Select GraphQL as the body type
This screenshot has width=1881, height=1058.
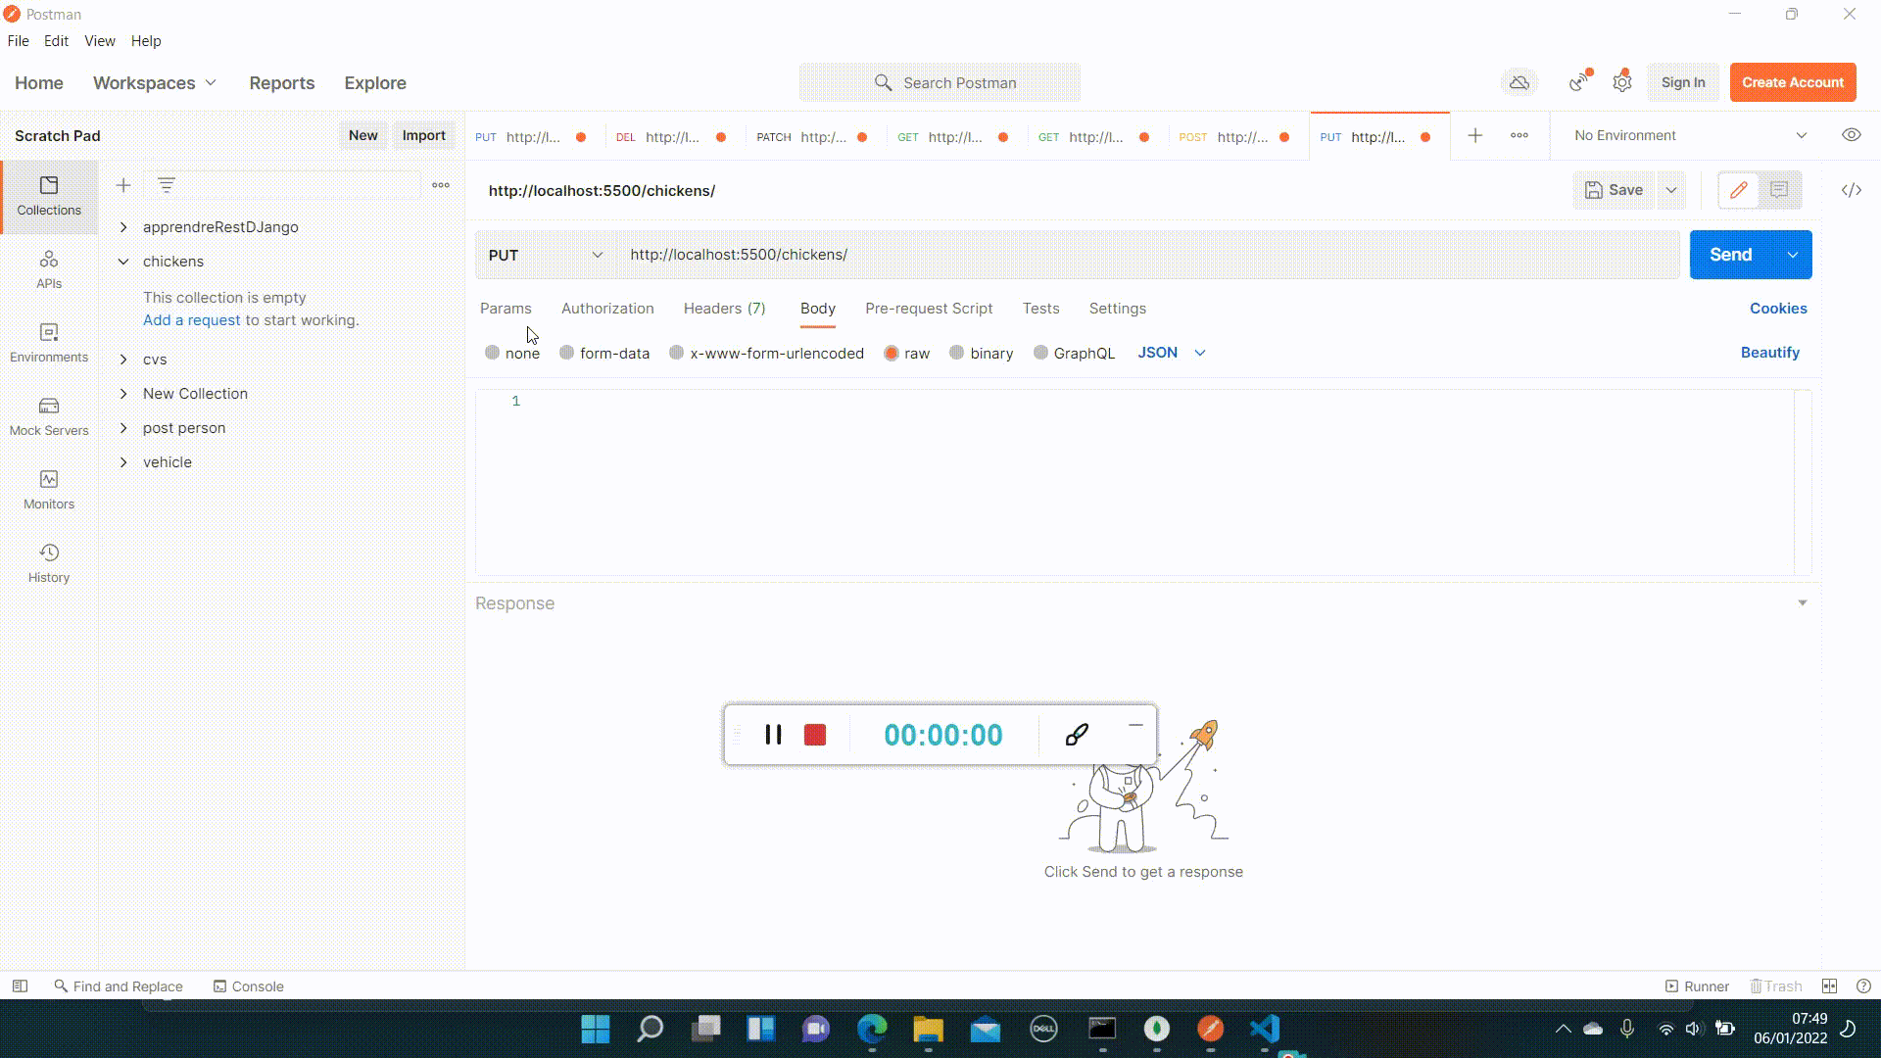pos(1075,353)
